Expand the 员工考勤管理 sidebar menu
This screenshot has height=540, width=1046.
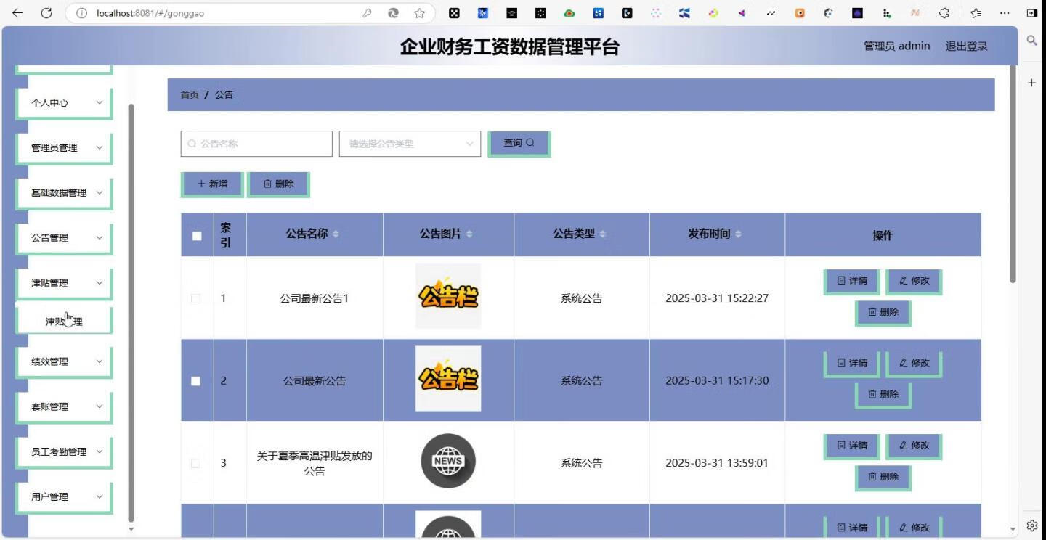point(64,451)
